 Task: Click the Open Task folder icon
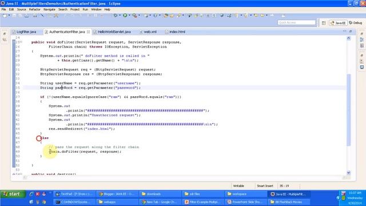172,15
